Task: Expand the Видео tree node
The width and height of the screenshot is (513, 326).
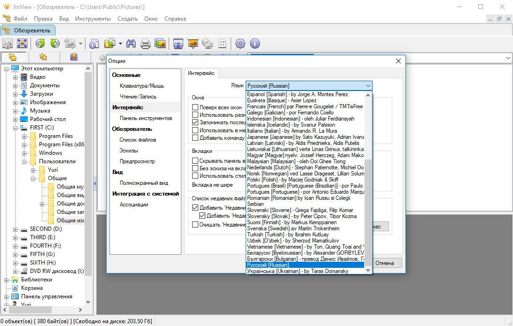Action: click(16, 77)
